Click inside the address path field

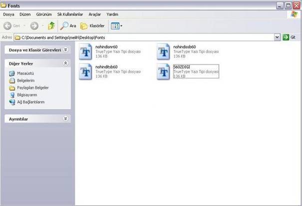tap(145, 37)
